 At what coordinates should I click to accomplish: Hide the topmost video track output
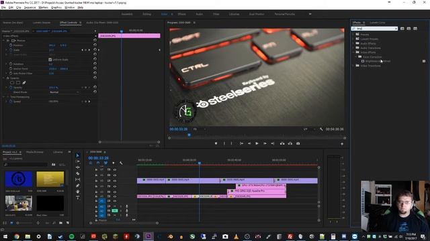pos(115,169)
